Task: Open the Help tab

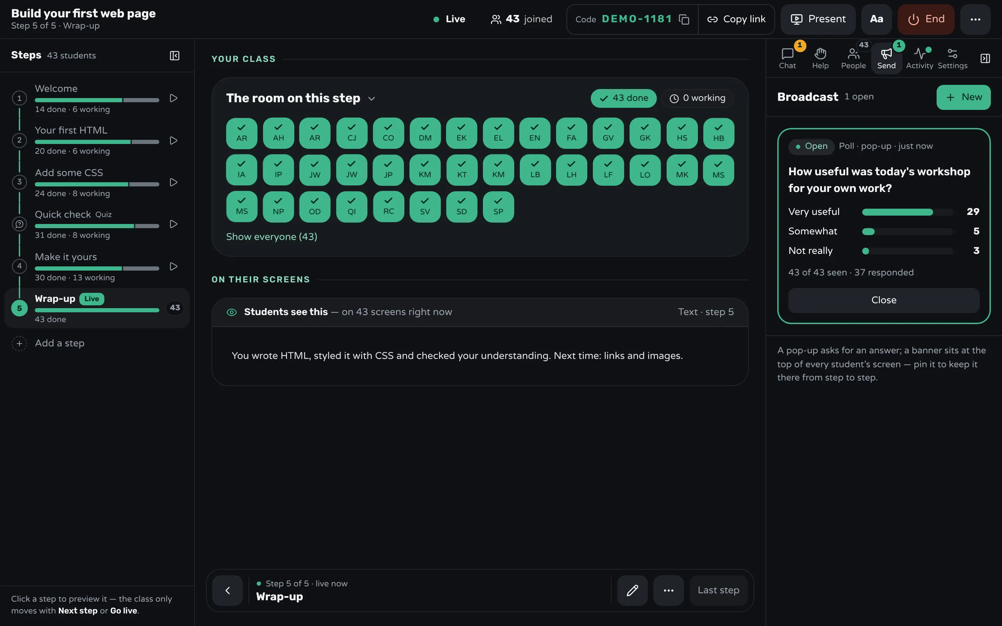Action: tap(820, 58)
